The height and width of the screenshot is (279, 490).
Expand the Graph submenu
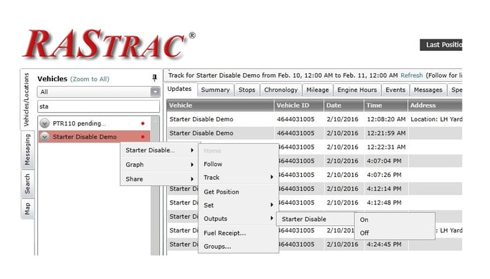159,165
